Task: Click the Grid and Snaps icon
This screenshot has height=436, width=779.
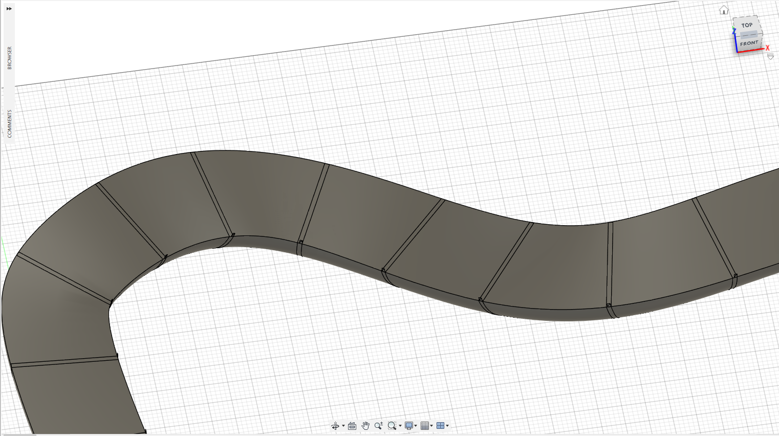Action: click(425, 425)
